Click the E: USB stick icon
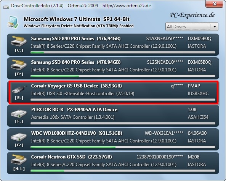The height and width of the screenshot is (181, 226). pyautogui.click(x=19, y=89)
